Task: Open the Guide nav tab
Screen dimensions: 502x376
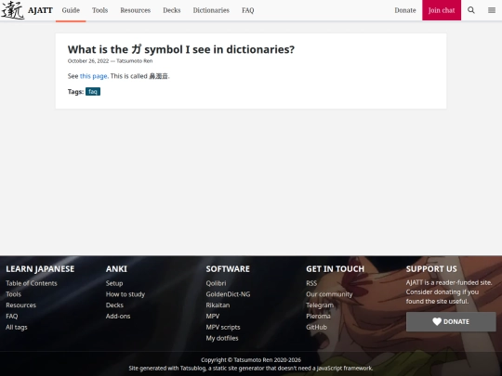Action: [x=71, y=10]
